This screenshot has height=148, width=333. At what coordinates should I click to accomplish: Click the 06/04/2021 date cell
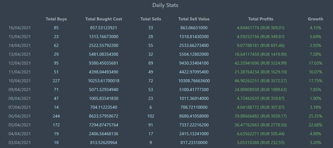pos(20,116)
